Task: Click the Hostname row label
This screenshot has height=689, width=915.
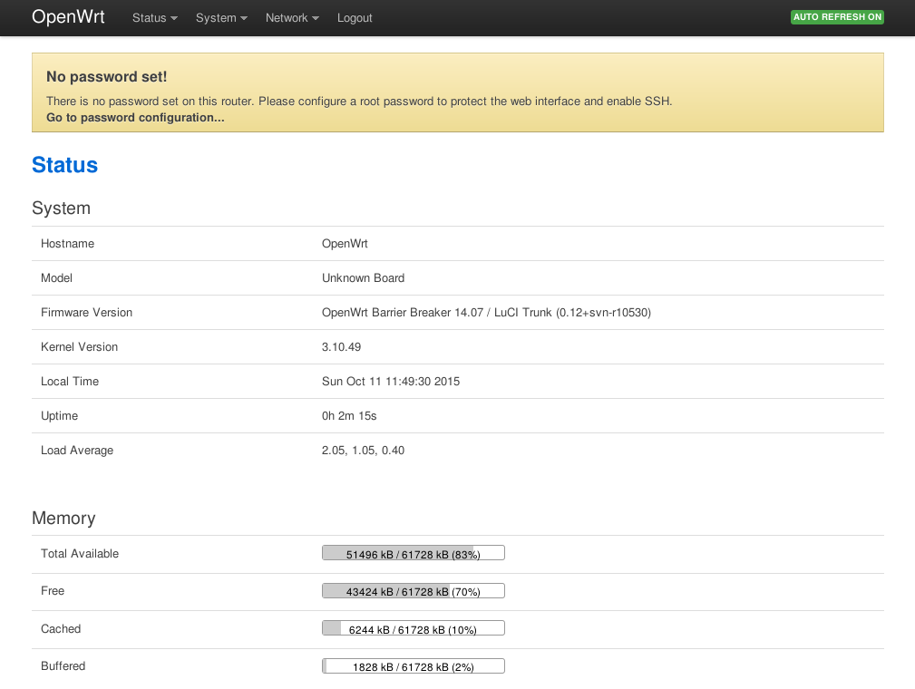Action: point(67,244)
